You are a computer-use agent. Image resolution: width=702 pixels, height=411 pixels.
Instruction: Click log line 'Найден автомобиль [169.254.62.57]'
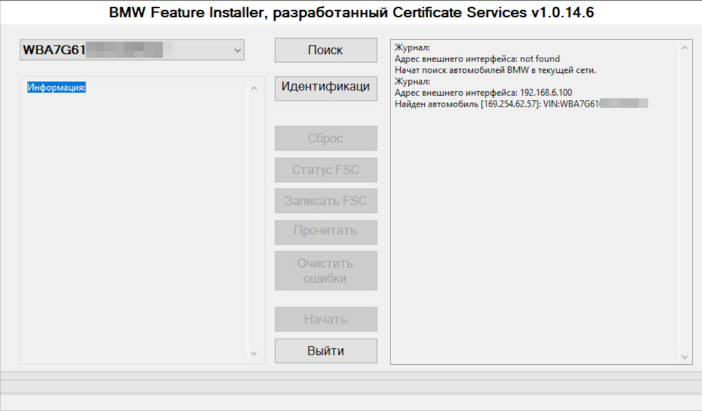(x=521, y=104)
